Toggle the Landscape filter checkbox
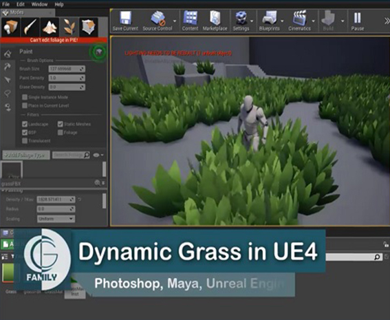Screen dimensions: 390x320 pos(25,124)
